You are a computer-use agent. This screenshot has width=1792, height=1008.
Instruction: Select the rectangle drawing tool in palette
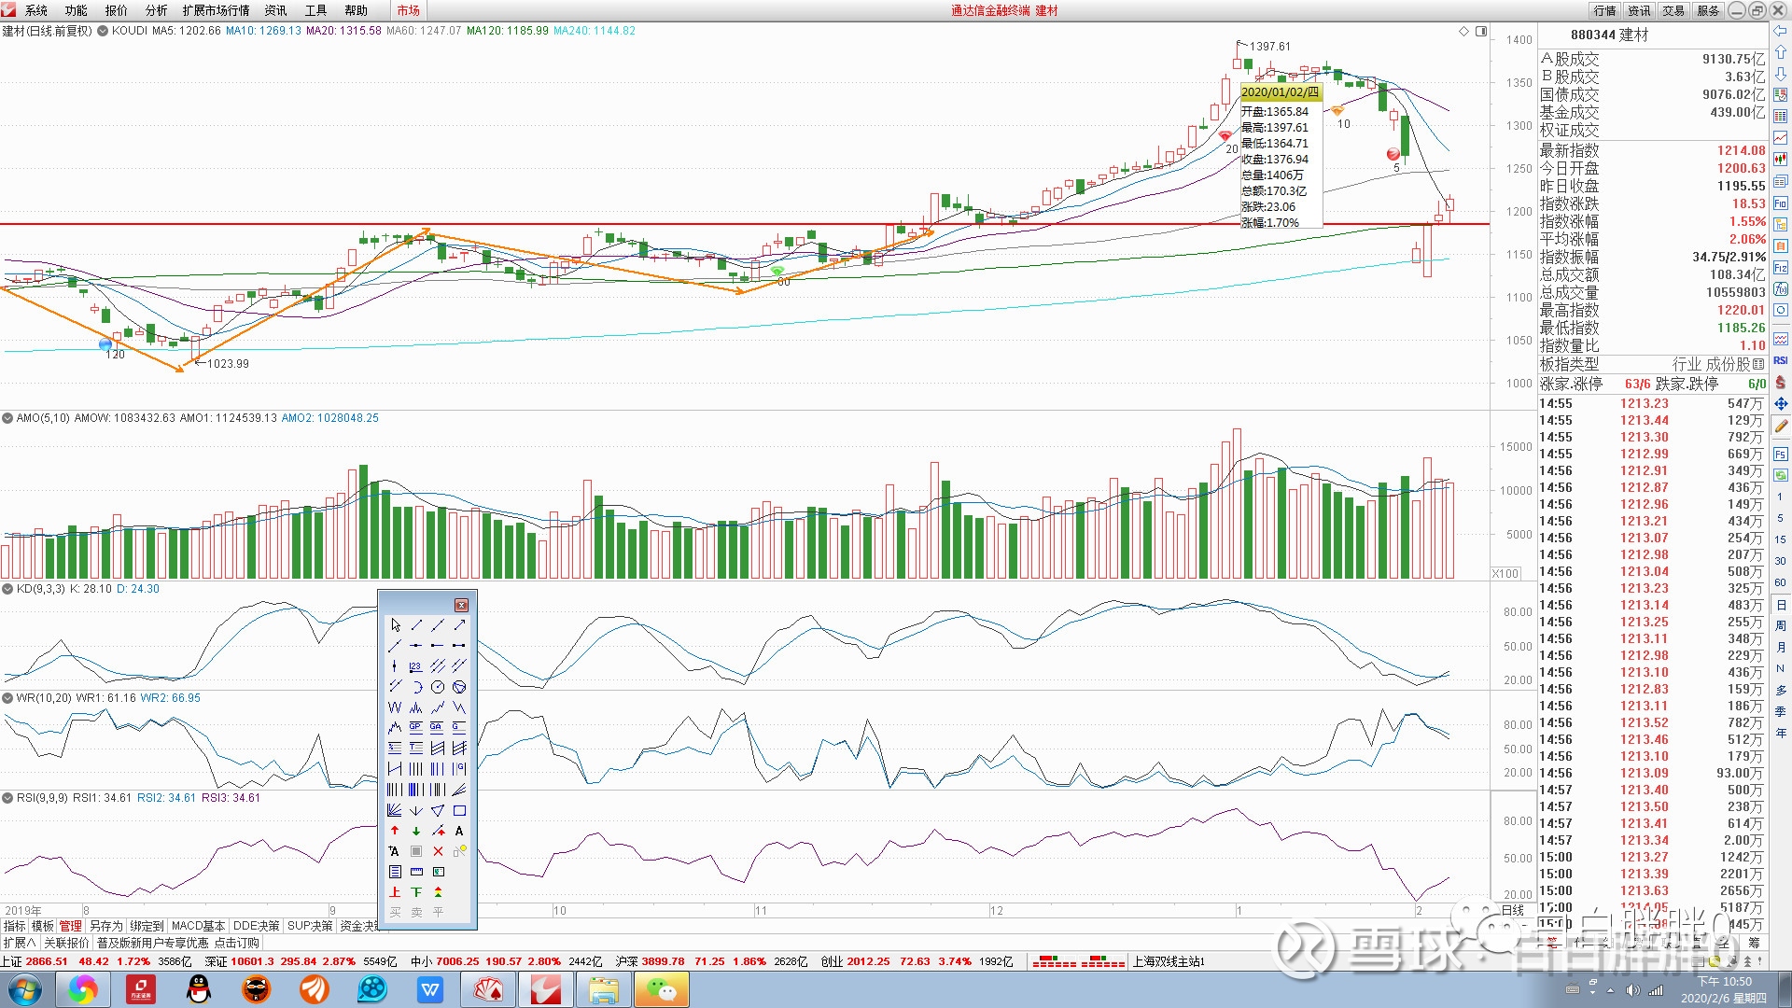click(x=459, y=810)
